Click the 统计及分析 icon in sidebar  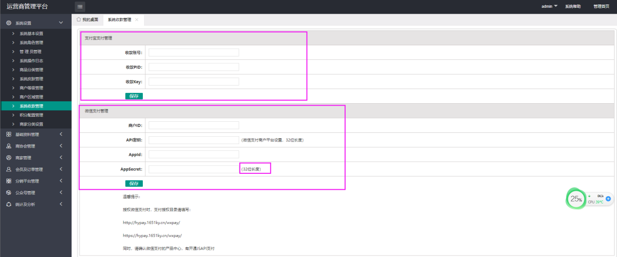click(x=9, y=204)
